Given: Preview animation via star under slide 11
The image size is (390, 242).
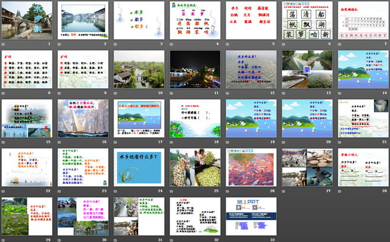Looking at the screenshot, I should pos(171,93).
